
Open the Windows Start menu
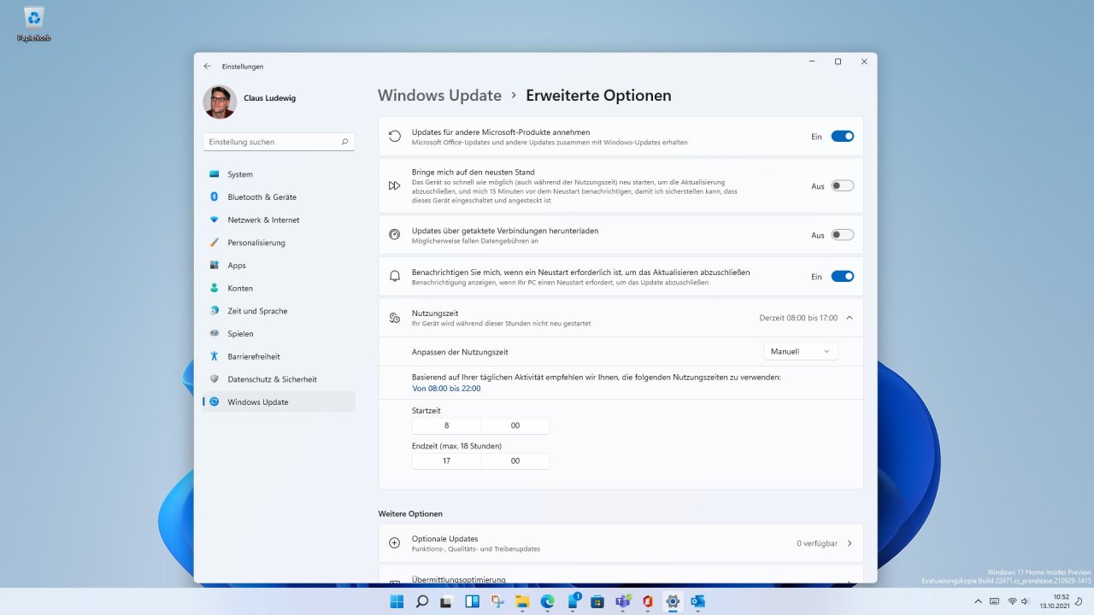[397, 601]
